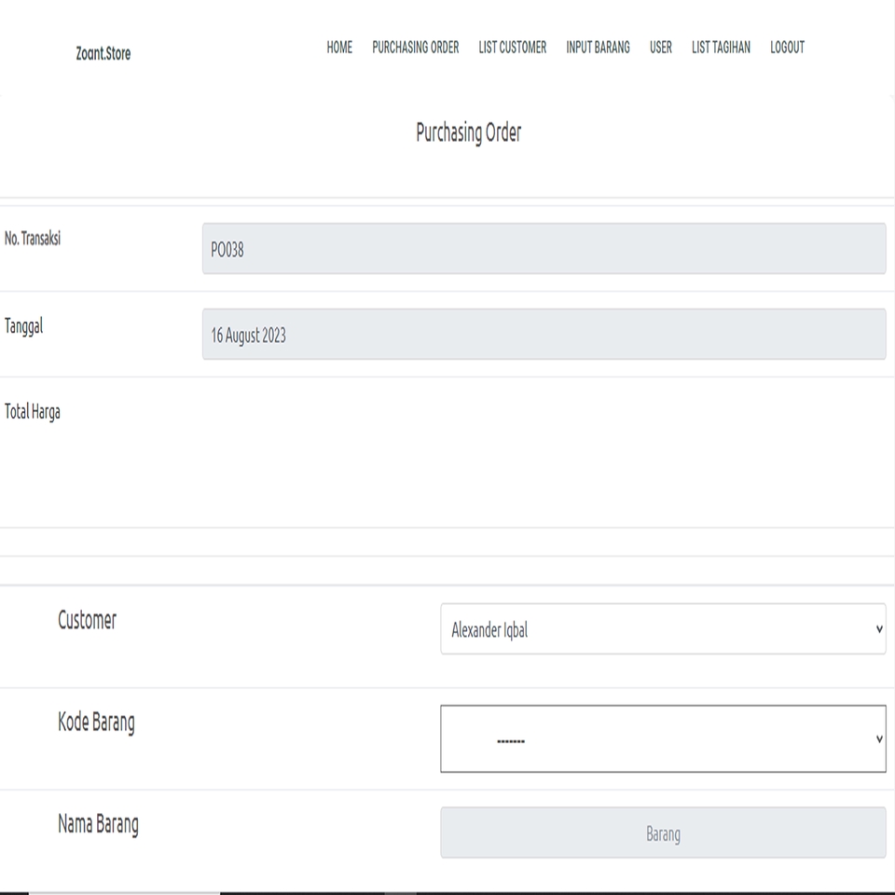Screen dimensions: 895x895
Task: Click the Nama Barang input field
Action: [663, 833]
